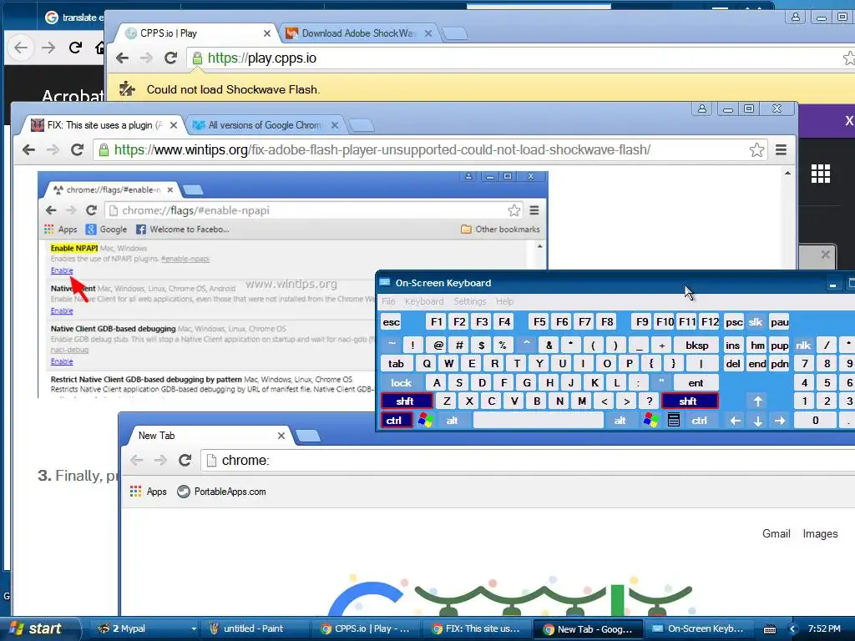Toggle the slk scroll lock key

click(x=755, y=322)
